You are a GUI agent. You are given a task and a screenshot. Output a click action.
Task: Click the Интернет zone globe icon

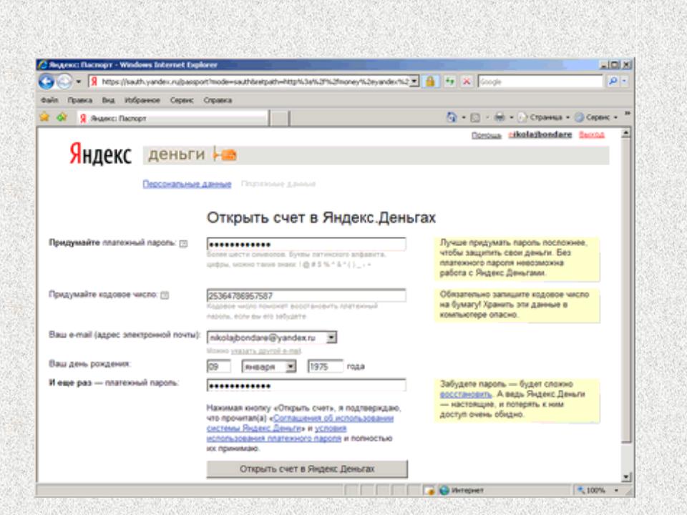point(444,491)
